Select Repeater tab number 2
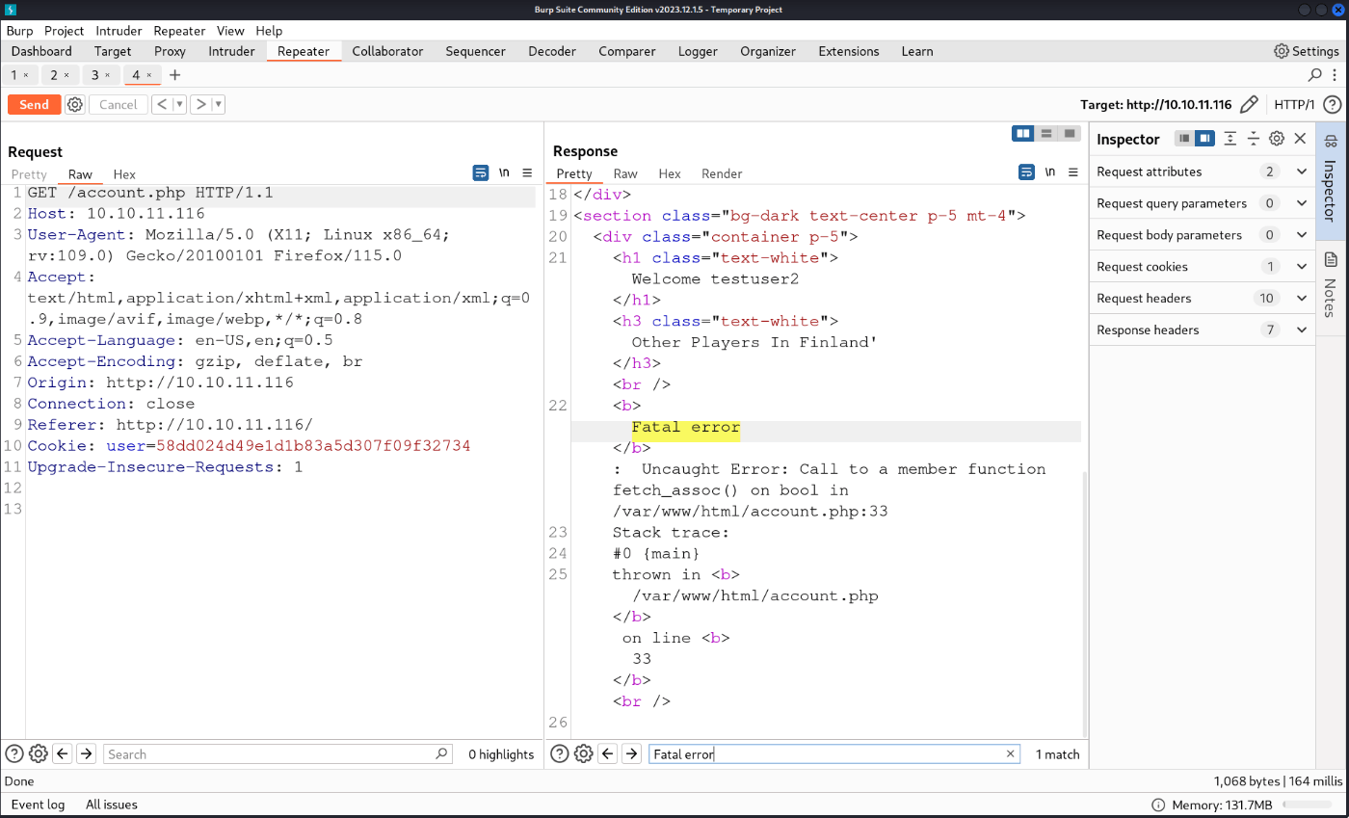The image size is (1349, 818). coord(60,74)
